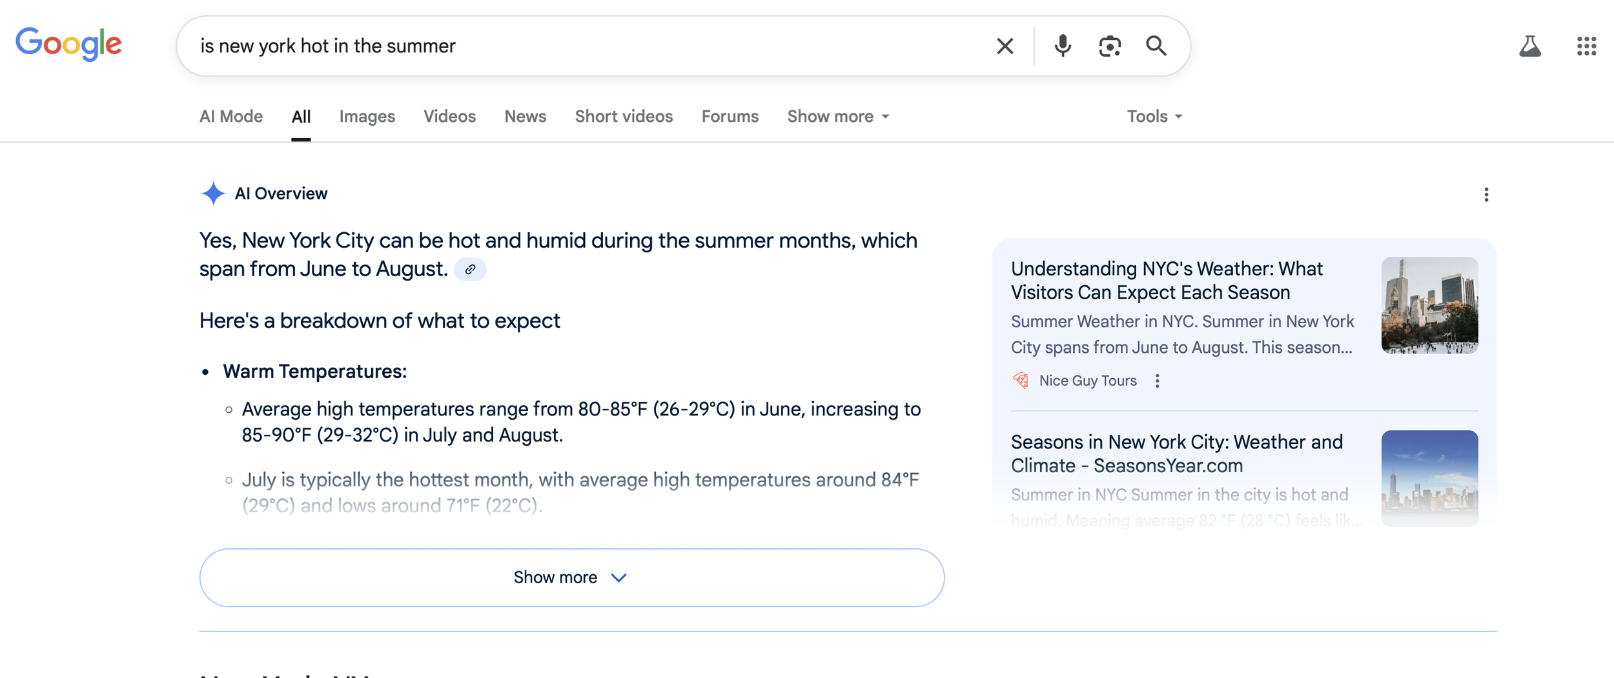Open the Google apps grid

click(1586, 46)
